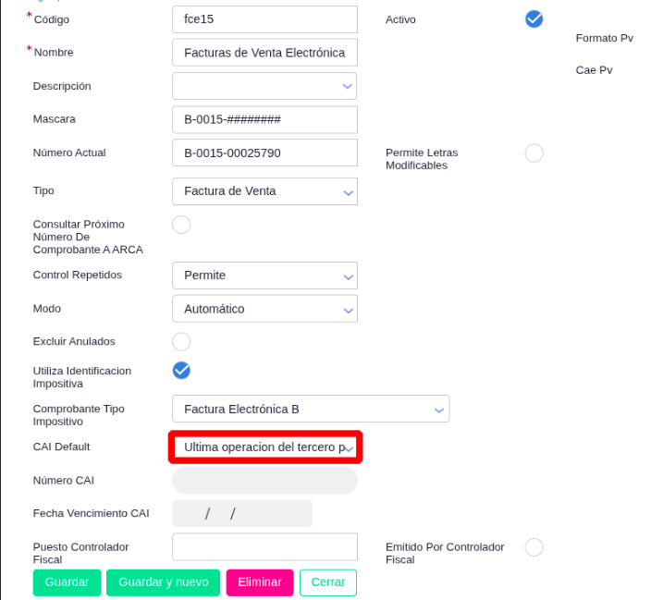Focus the Nombre text field
651x600 pixels.
264,53
